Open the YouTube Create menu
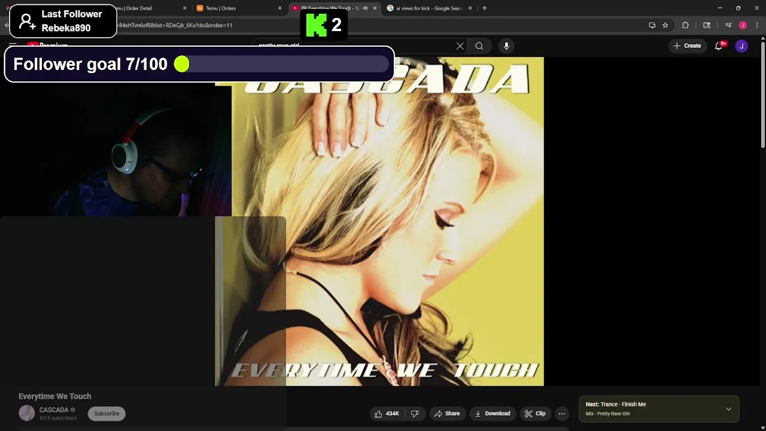This screenshot has width=766, height=431. [x=687, y=46]
